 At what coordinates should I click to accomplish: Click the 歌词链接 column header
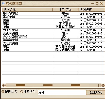[92, 10]
